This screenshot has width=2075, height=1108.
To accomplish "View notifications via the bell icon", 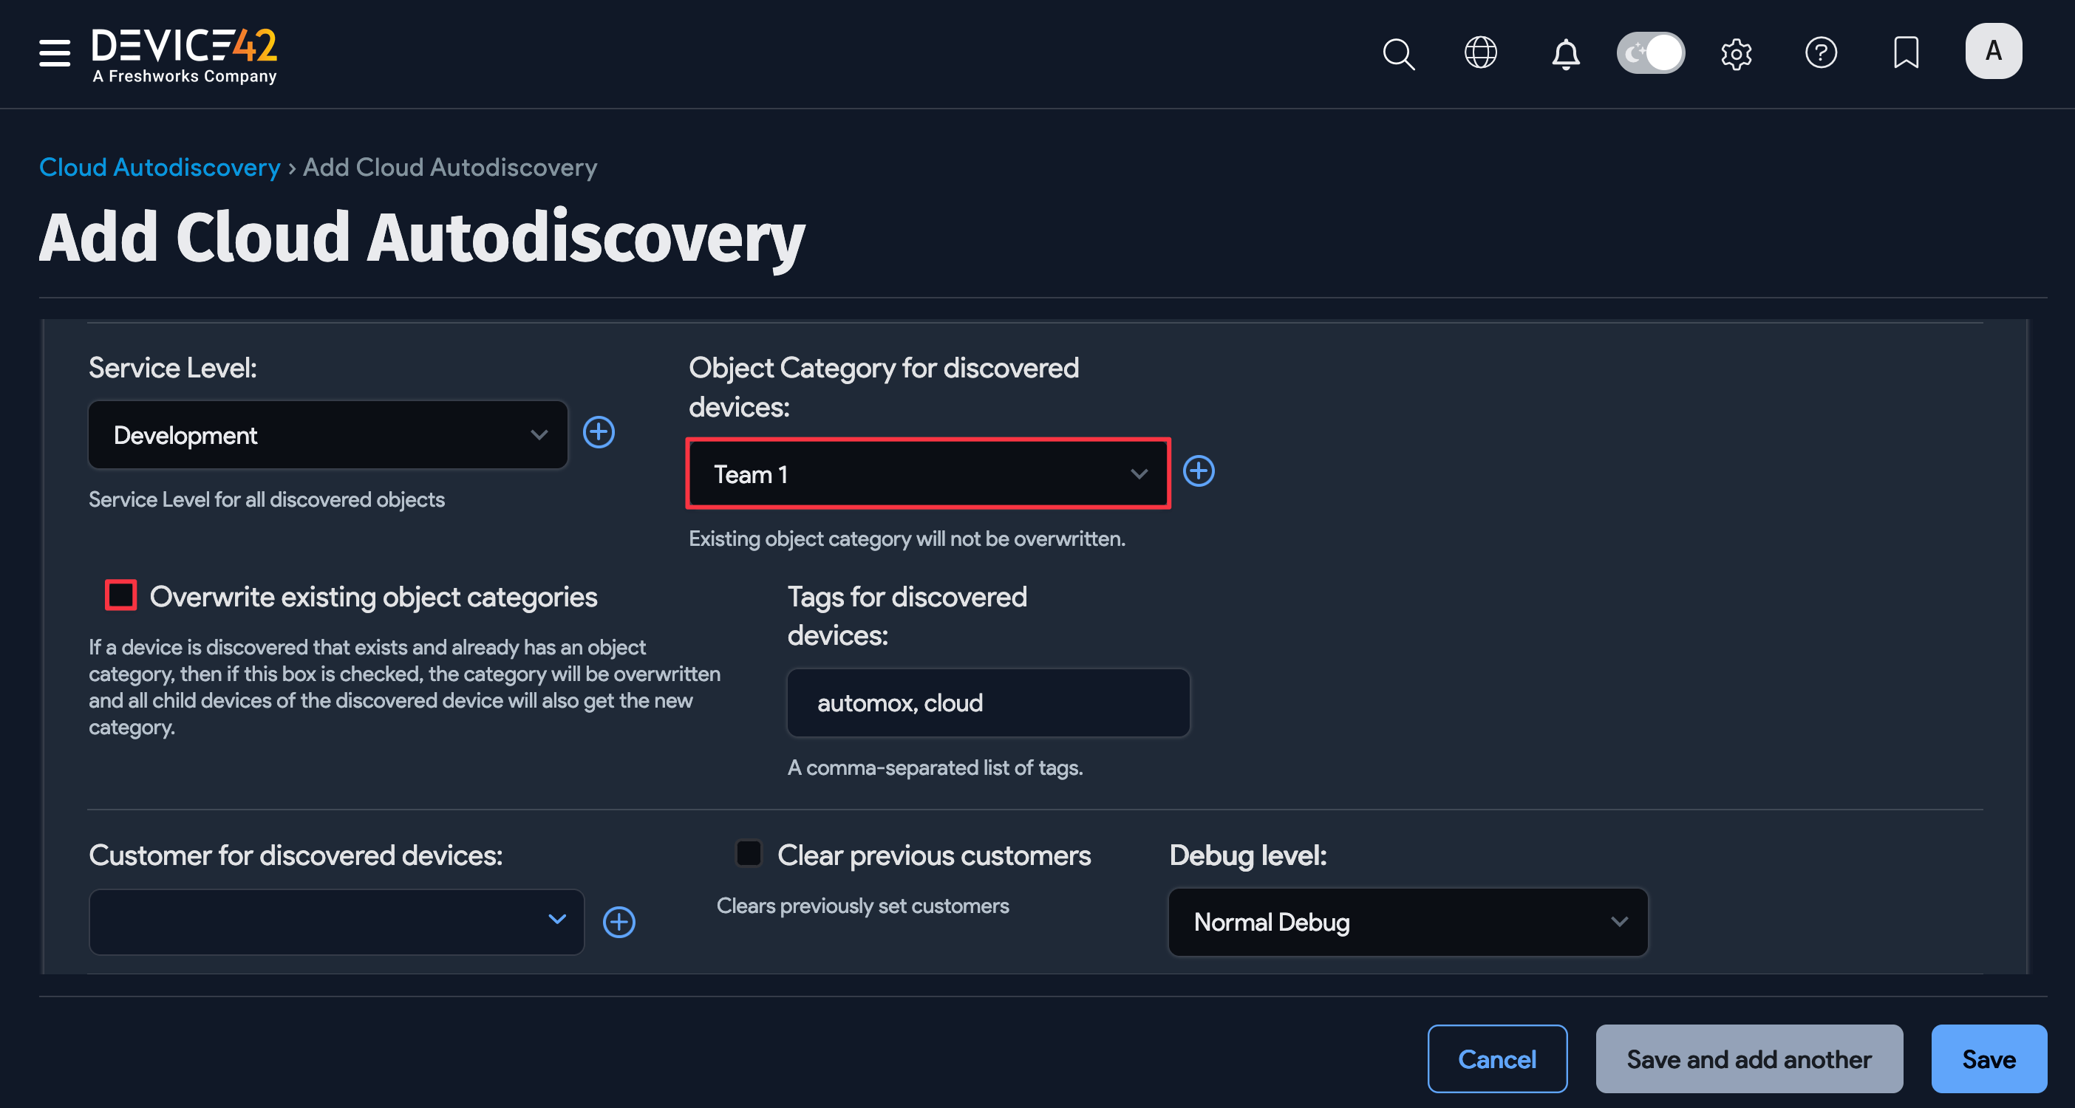I will click(1565, 53).
